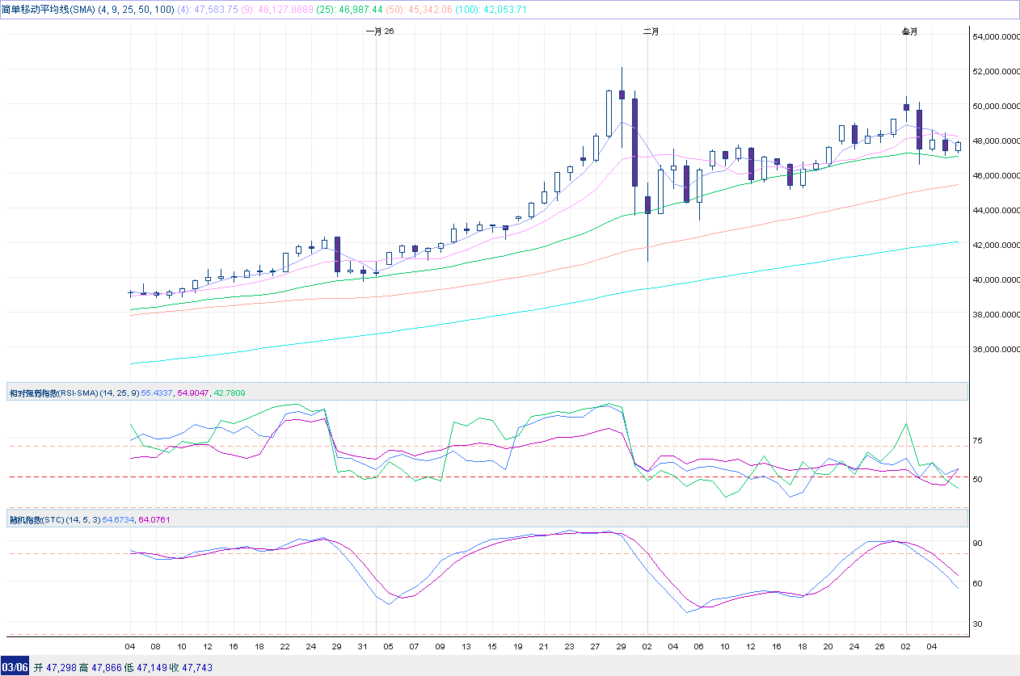
Task: Select the blue RSI value 55.4337
Action: [x=158, y=393]
